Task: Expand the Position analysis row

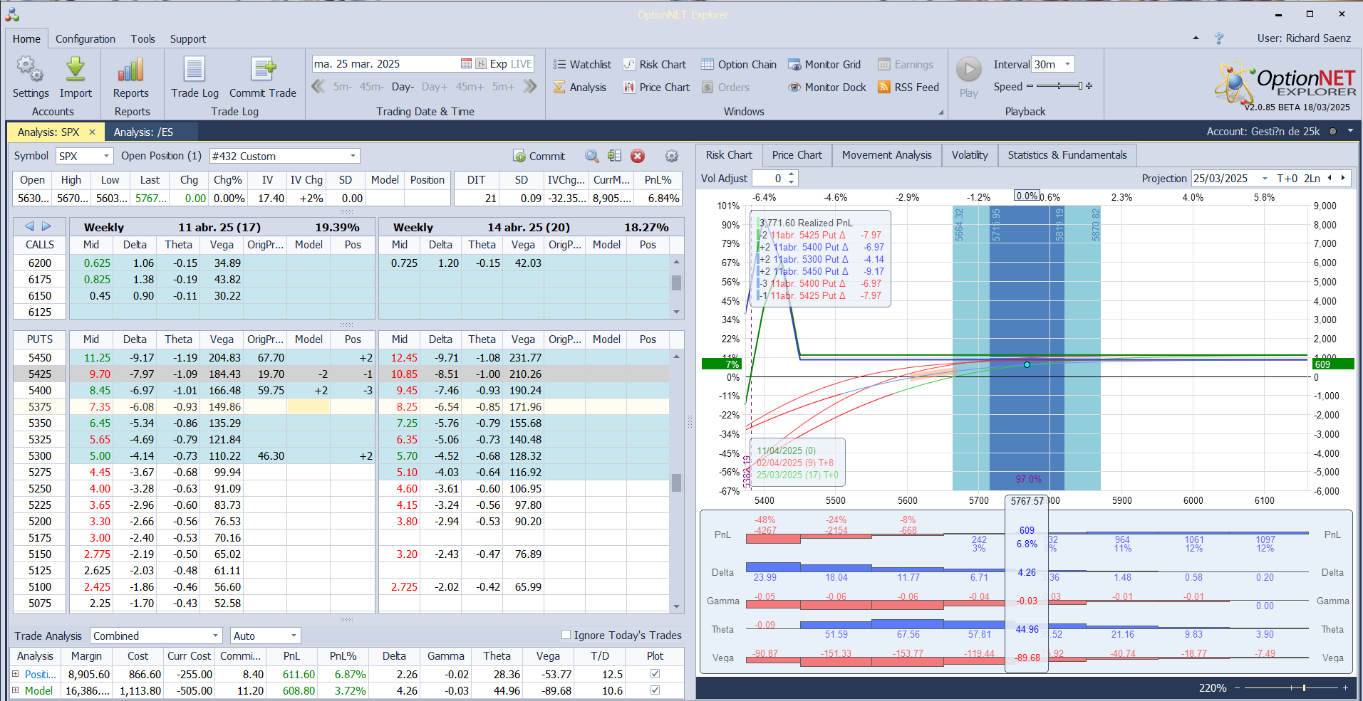Action: (16, 673)
